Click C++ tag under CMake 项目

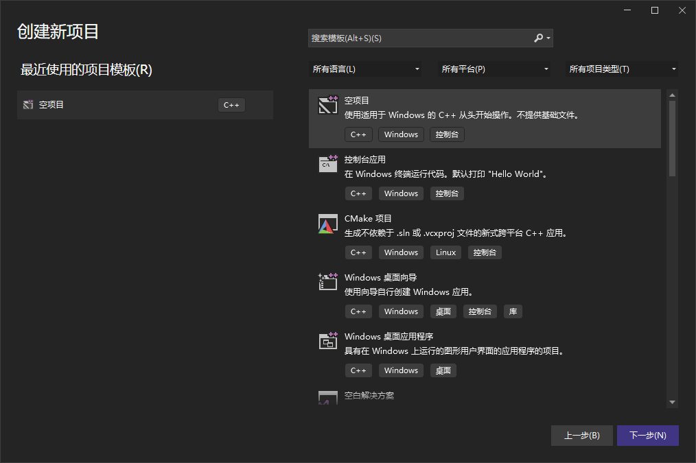coord(358,252)
